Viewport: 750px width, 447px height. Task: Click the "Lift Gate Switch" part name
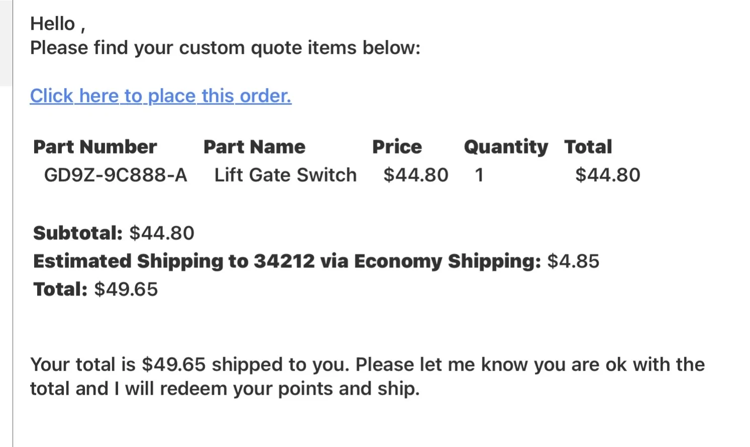286,175
